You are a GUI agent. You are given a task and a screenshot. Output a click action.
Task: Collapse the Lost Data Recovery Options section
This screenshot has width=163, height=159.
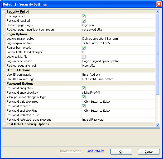tap(4, 124)
